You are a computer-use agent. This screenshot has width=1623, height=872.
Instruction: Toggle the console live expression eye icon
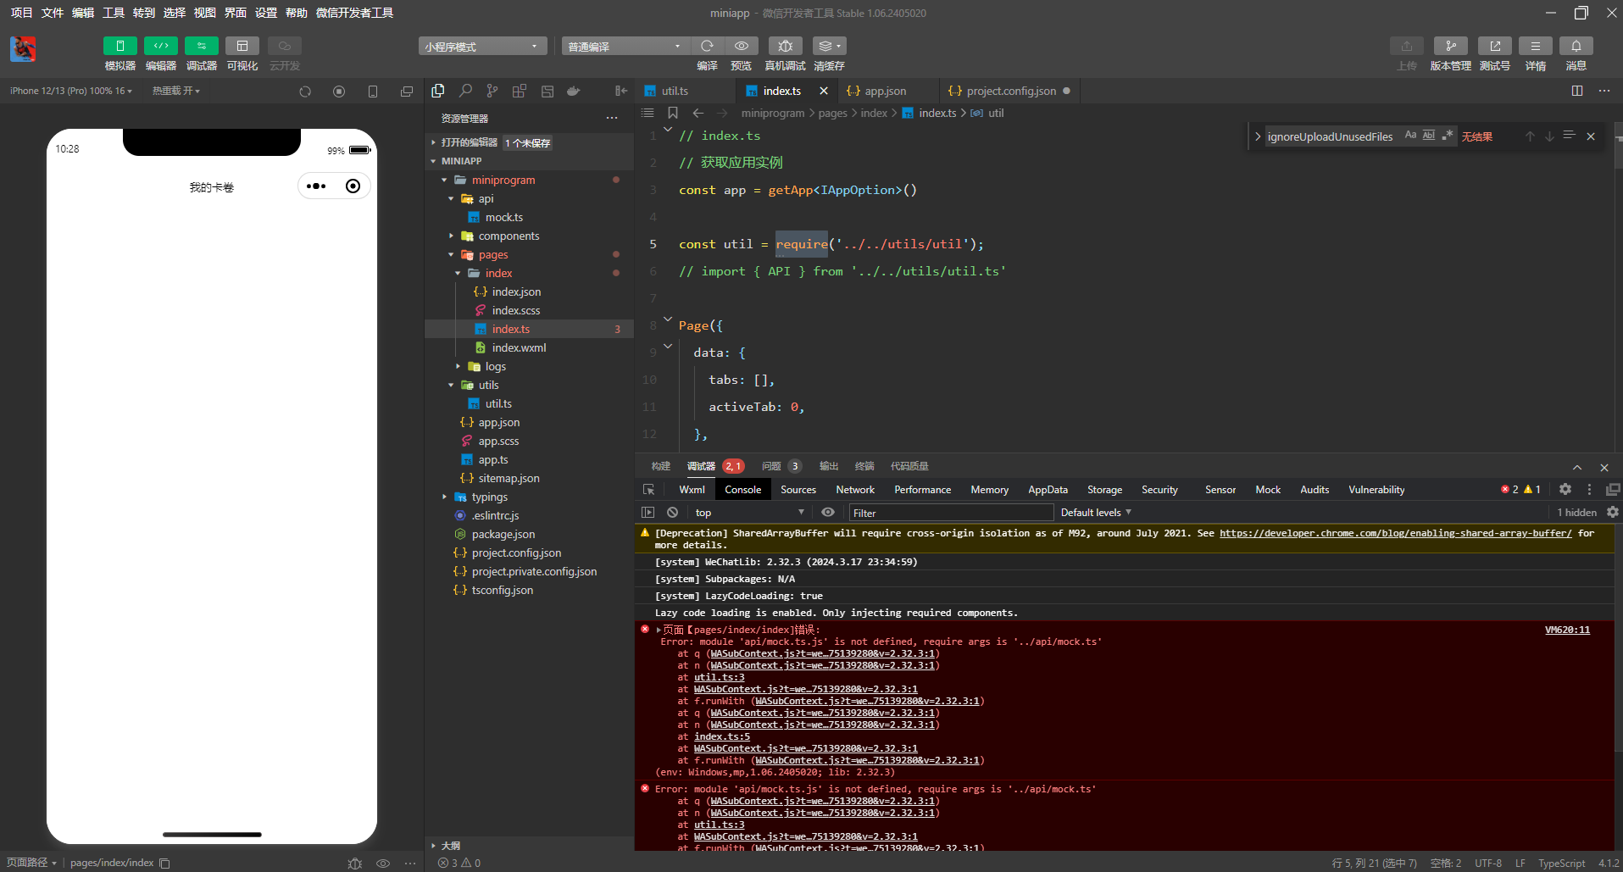click(828, 512)
